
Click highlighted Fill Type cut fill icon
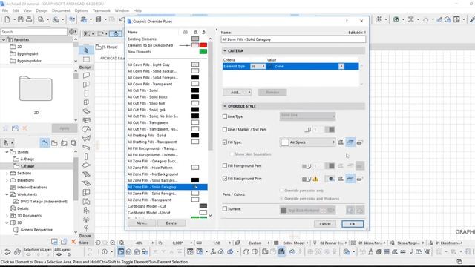(350, 142)
